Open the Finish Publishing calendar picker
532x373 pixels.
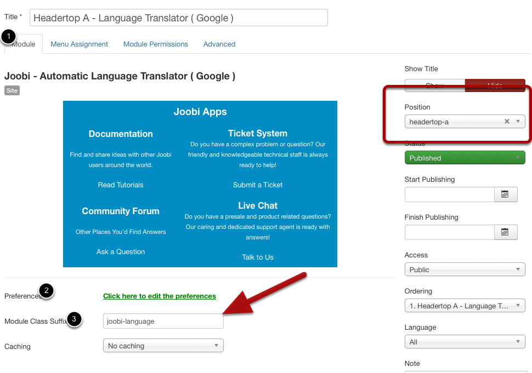coord(506,232)
